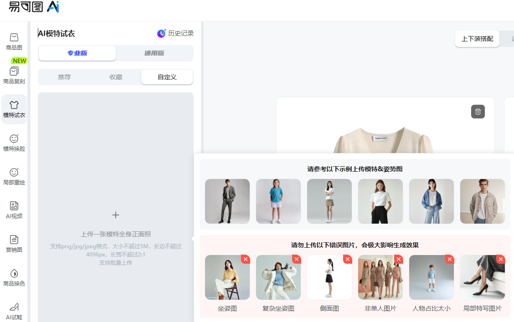Click the 上传一张模特全身正面照 upload prompt
This screenshot has width=514, height=322.
click(116, 234)
